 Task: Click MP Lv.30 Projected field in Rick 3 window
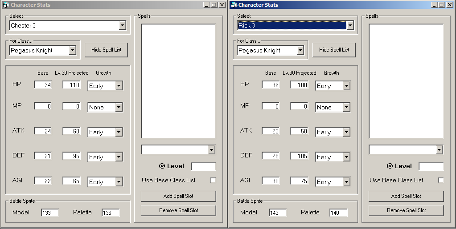click(299, 106)
